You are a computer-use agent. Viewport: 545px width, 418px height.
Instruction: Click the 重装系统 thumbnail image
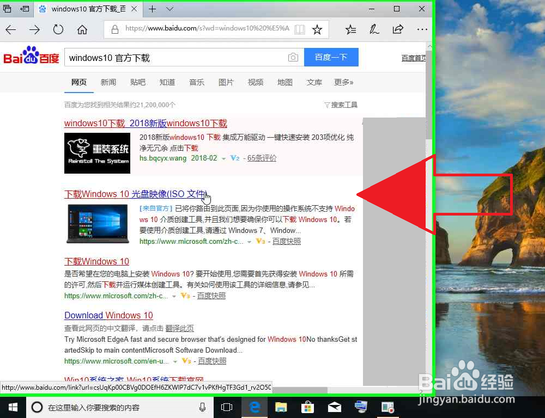pyautogui.click(x=98, y=153)
